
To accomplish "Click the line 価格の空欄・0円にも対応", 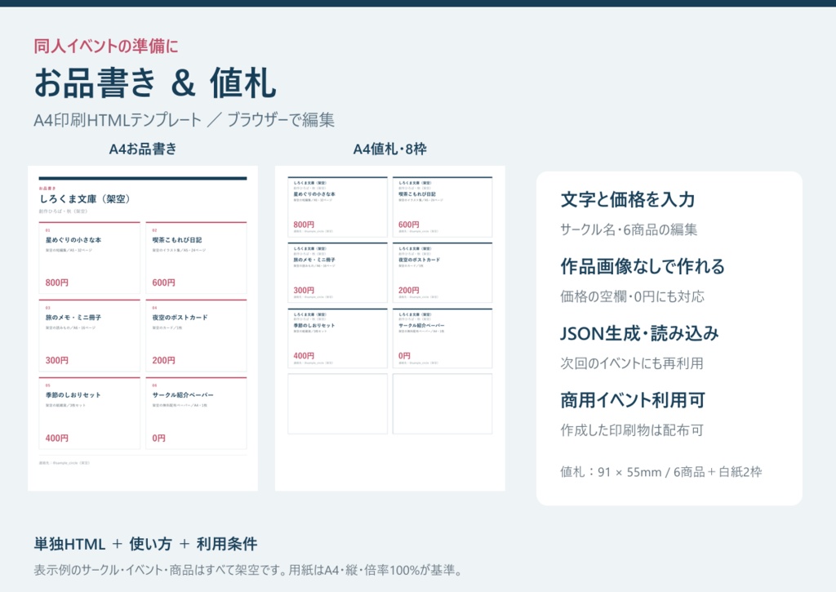I will click(x=633, y=296).
